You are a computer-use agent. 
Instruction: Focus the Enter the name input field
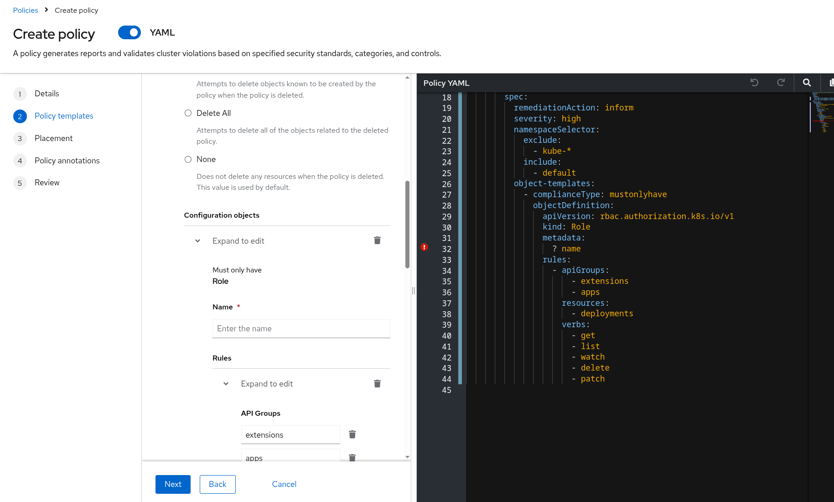[301, 329]
